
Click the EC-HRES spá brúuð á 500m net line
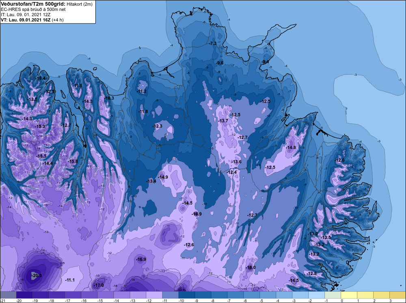pos(33,9)
